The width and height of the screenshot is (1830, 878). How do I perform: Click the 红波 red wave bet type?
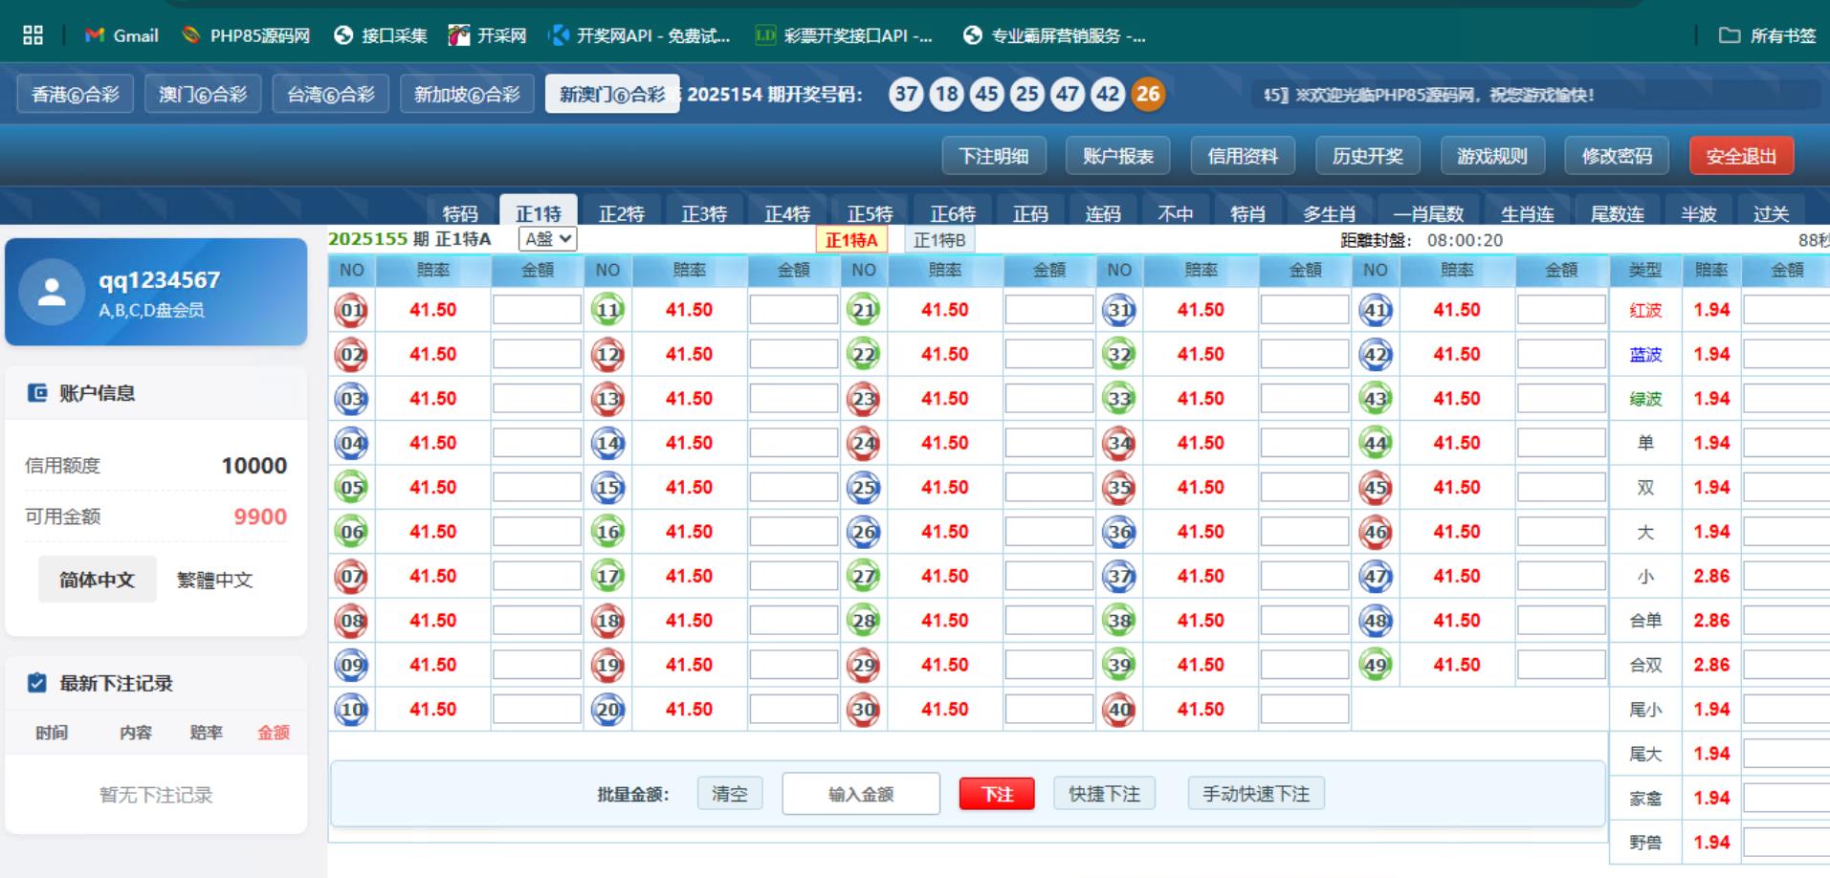point(1645,310)
